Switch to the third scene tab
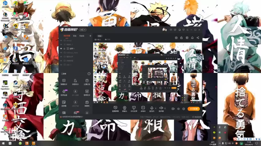 [82, 36]
